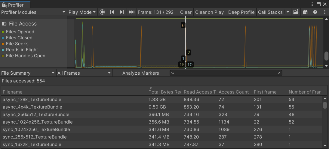Viewport: 329px width, 149px height.
Task: Enable the Deep Profile option
Action: [241, 12]
